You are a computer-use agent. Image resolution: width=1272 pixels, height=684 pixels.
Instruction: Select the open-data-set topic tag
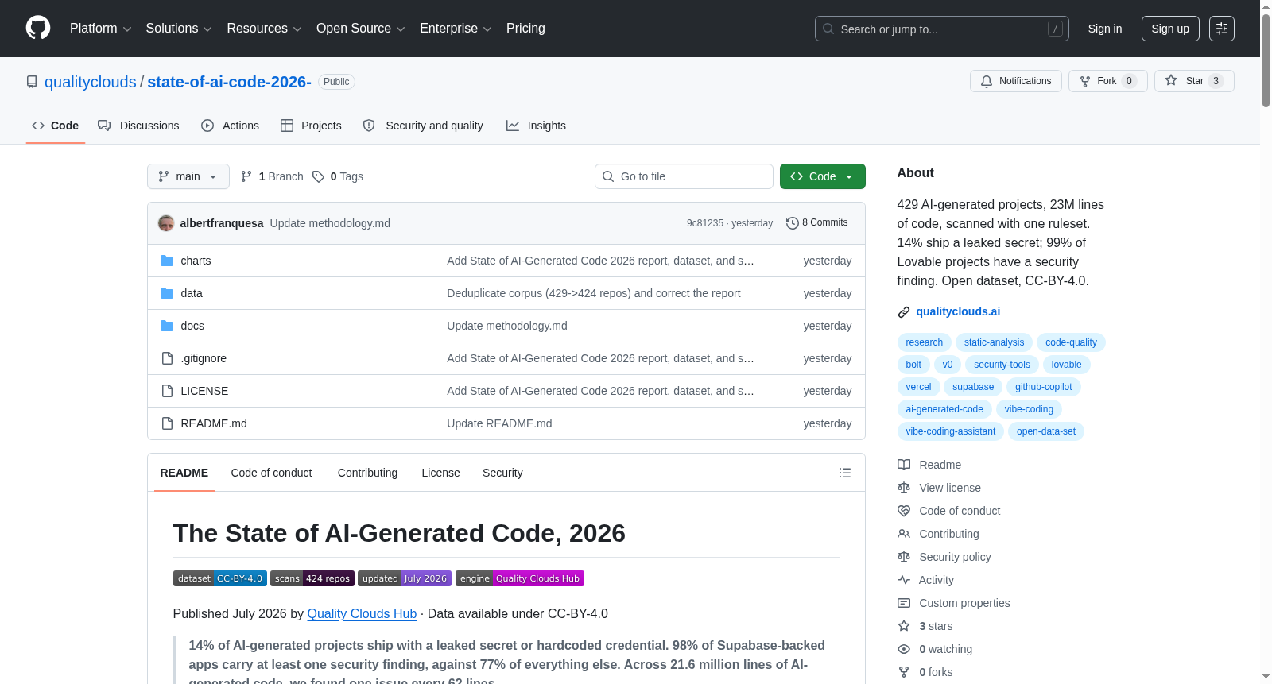tap(1045, 431)
